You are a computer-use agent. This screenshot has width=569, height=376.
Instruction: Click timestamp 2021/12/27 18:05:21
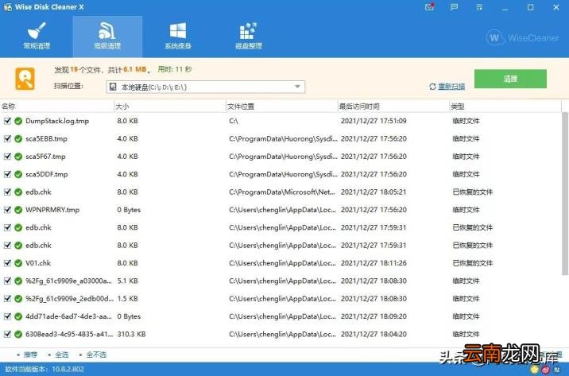pos(374,192)
